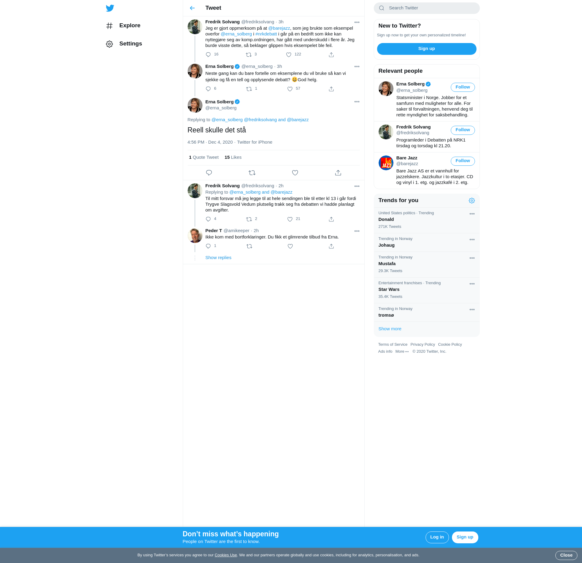View the 1 Quote Tweet
582x563 pixels.
[x=204, y=157]
